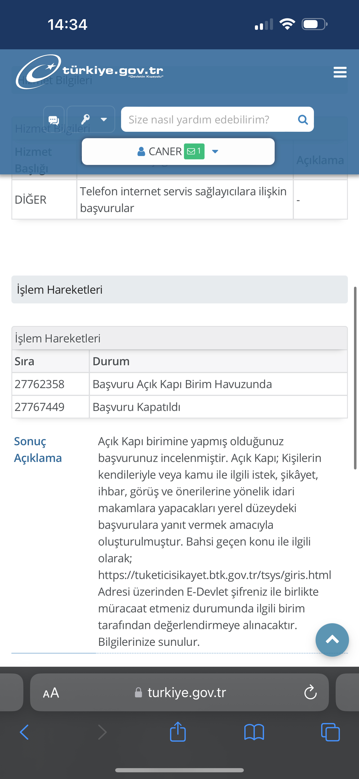Click the Durum column header

click(218, 361)
